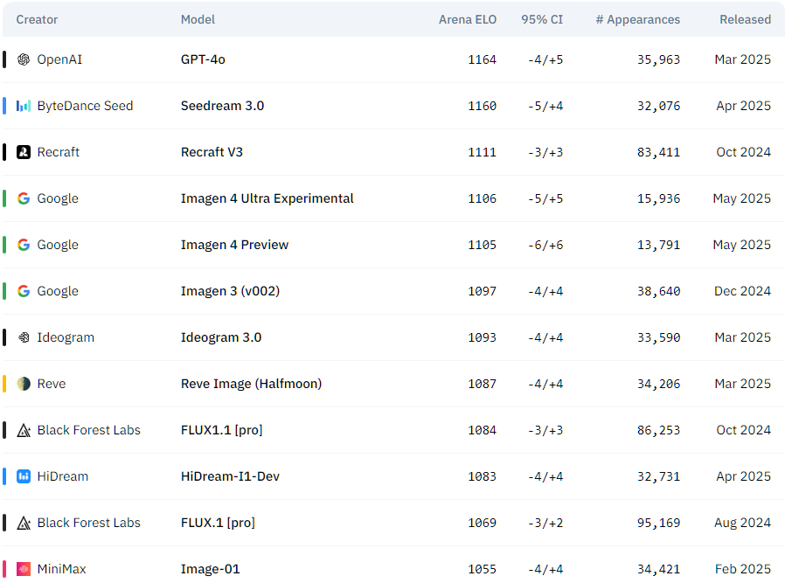Click the 1164 Arena ELO score
This screenshot has height=583, width=785.
[483, 59]
